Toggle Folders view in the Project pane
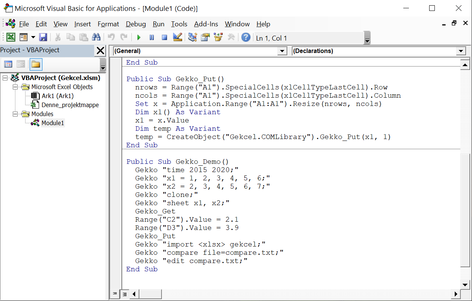 (x=36, y=64)
